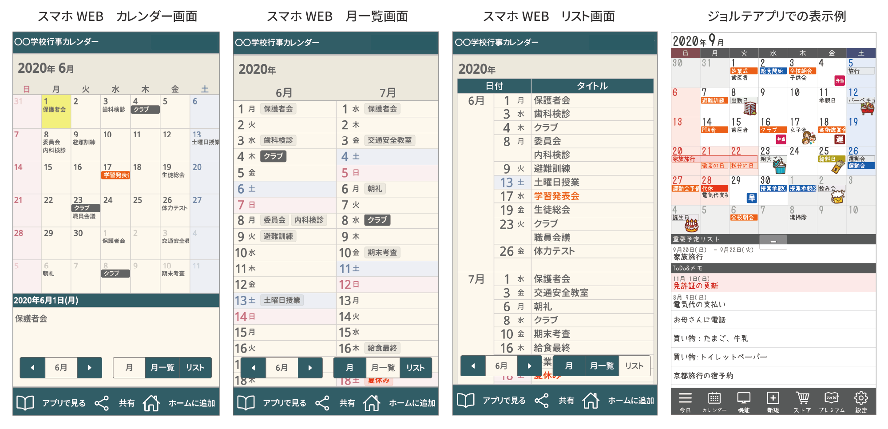Image resolution: width=888 pixels, height=429 pixels.
Task: Open today view in Jorte app
Action: pyautogui.click(x=685, y=402)
